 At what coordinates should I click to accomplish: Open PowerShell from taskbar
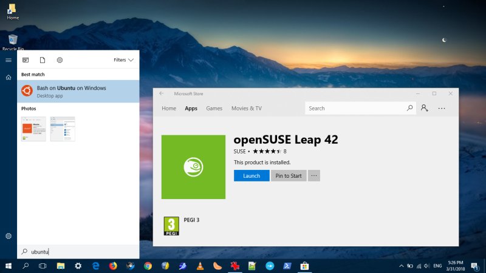pyautogui.click(x=287, y=266)
